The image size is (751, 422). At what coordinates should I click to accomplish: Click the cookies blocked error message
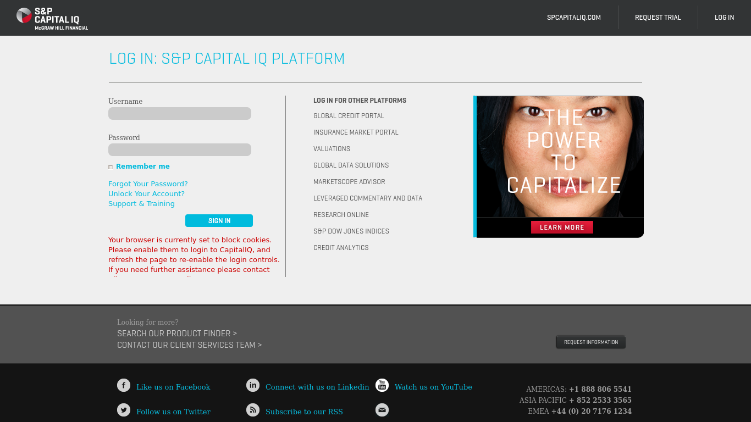194,255
